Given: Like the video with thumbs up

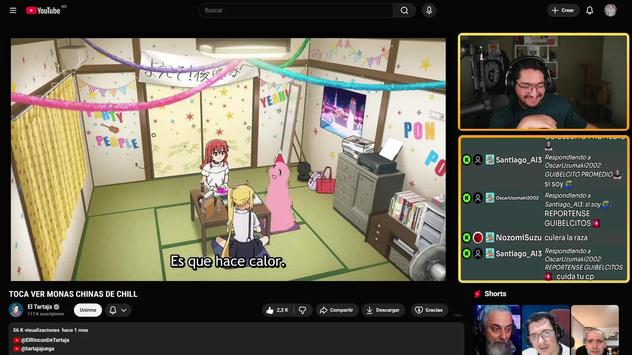Looking at the screenshot, I should click(277, 310).
